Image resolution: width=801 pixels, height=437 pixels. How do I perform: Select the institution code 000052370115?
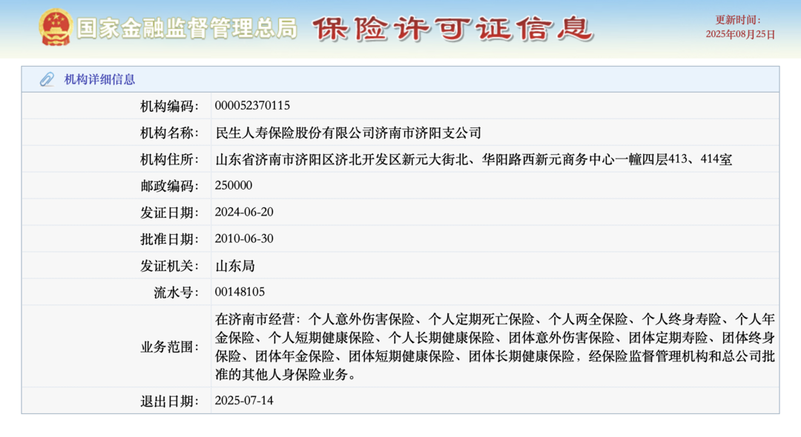pos(252,106)
